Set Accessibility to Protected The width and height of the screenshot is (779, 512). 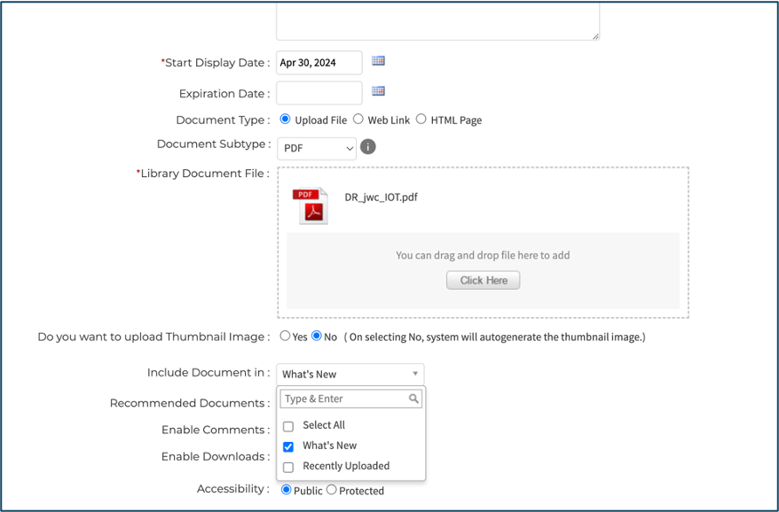tap(331, 490)
